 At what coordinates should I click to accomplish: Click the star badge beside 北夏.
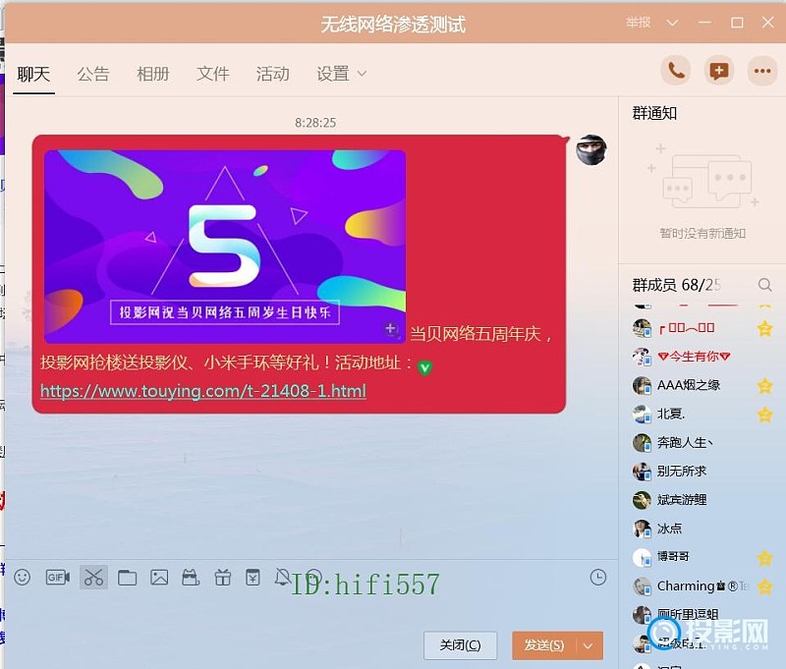click(765, 415)
